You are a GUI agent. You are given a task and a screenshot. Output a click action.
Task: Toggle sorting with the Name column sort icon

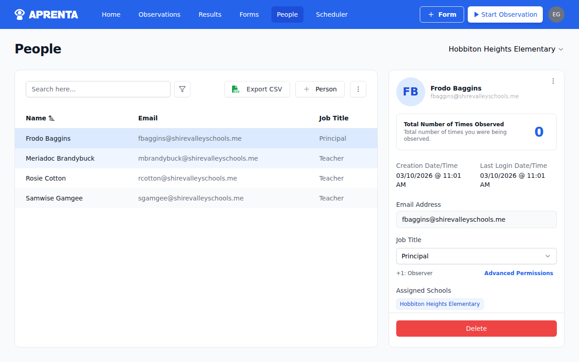click(51, 118)
